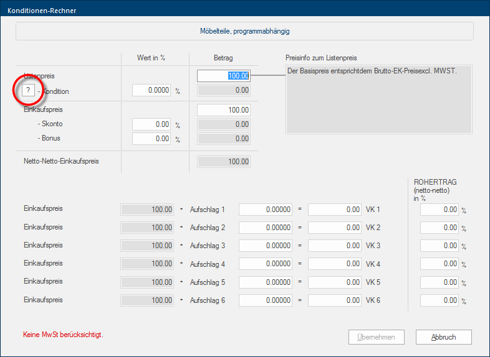Click the Einkaufspreis Betrag input field
This screenshot has width=490, height=357.
(224, 110)
